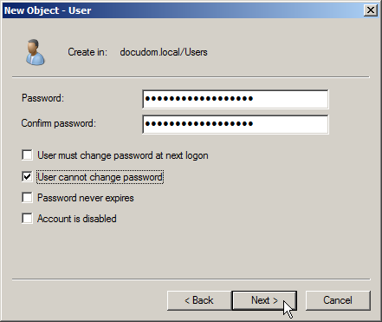Go to the previous step with Back
The height and width of the screenshot is (322, 382).
pyautogui.click(x=199, y=300)
